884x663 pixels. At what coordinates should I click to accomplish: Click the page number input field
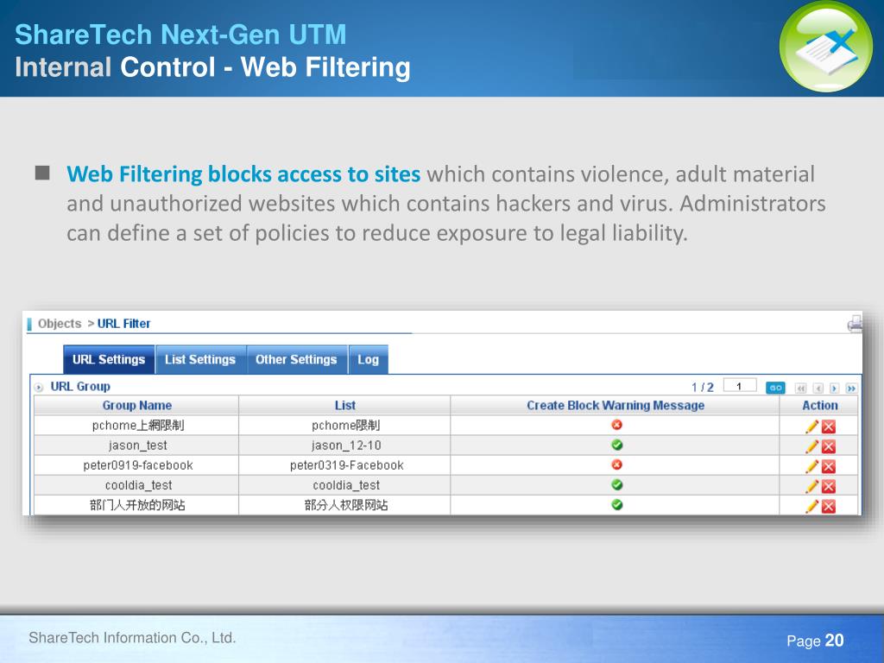(739, 386)
